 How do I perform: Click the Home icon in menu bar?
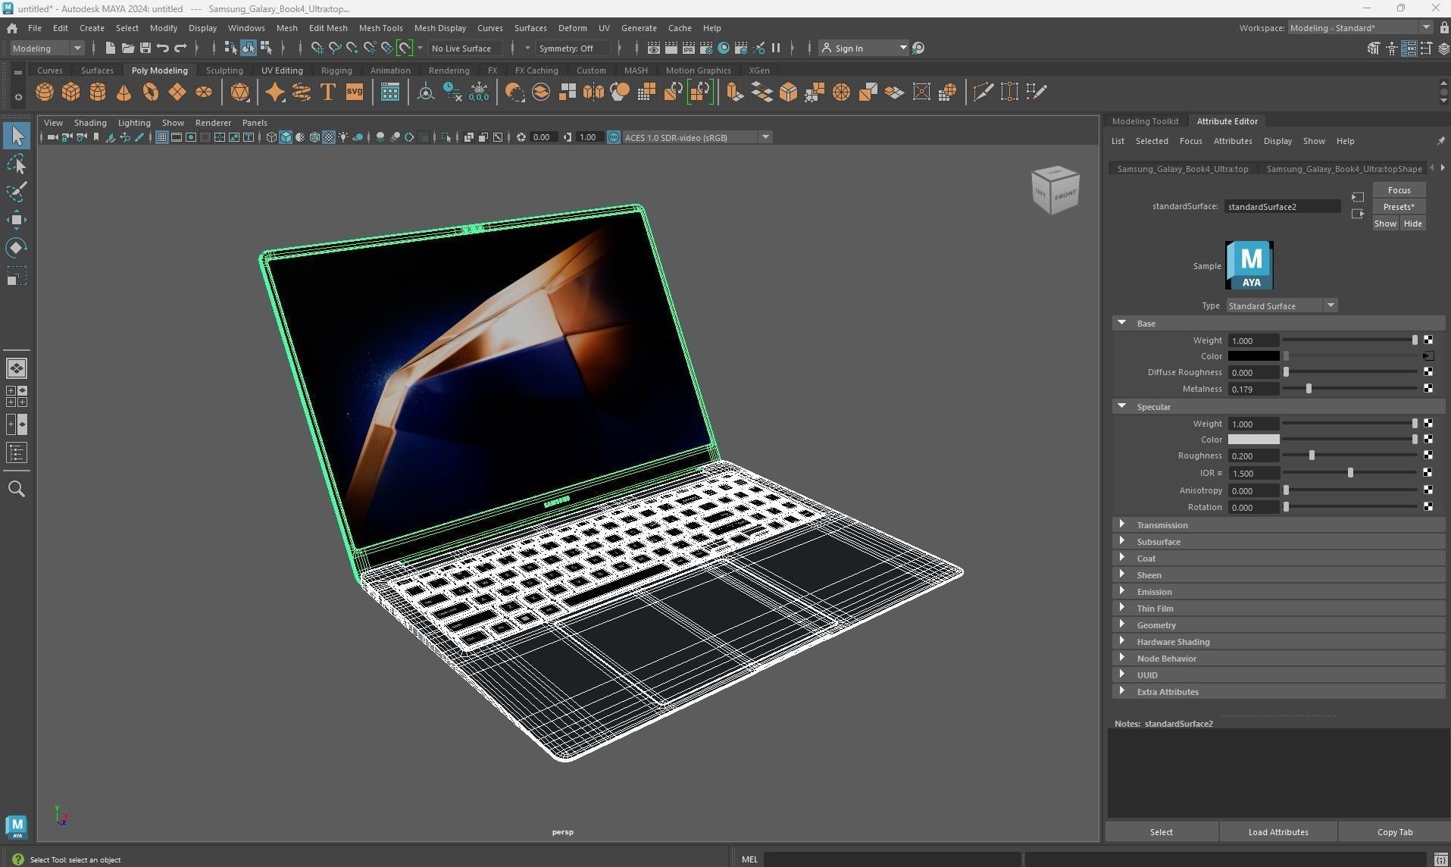[x=12, y=28]
